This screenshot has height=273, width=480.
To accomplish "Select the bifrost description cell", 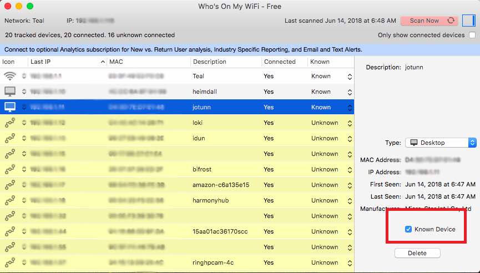I will click(x=202, y=170).
